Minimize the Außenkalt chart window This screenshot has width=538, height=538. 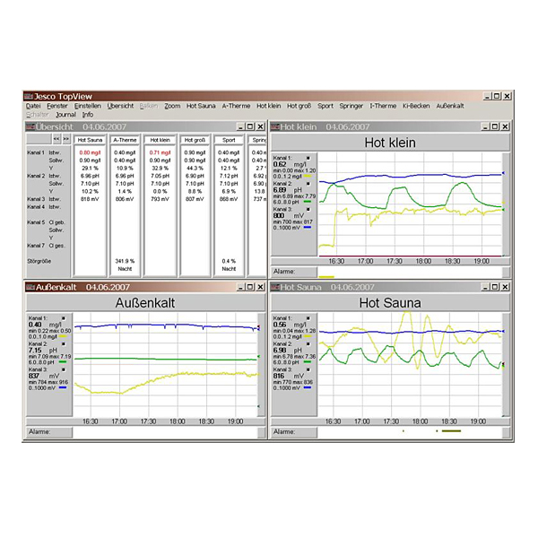pos(241,287)
